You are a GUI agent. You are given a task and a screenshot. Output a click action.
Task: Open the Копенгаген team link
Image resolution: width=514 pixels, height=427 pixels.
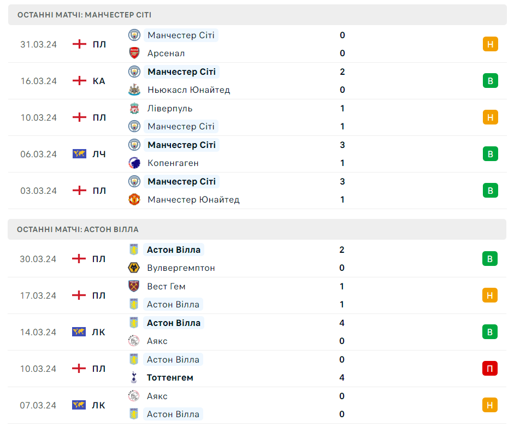point(173,163)
